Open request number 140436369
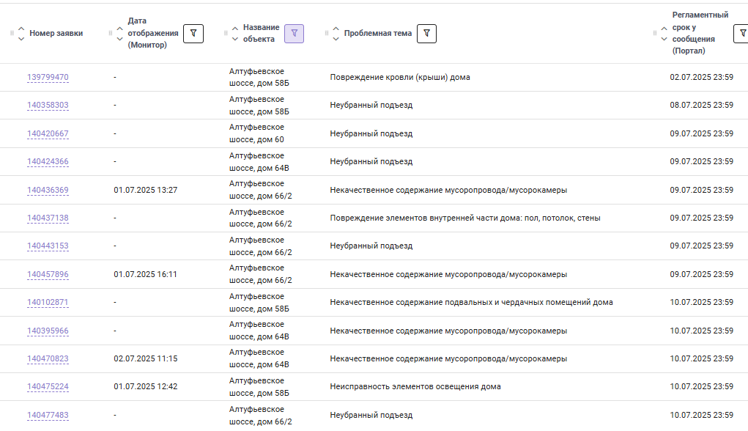This screenshot has width=748, height=431. 48,190
